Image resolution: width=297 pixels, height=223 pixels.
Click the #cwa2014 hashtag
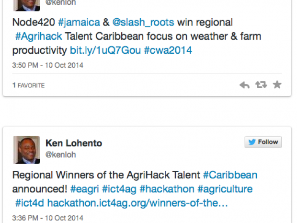click(x=168, y=50)
